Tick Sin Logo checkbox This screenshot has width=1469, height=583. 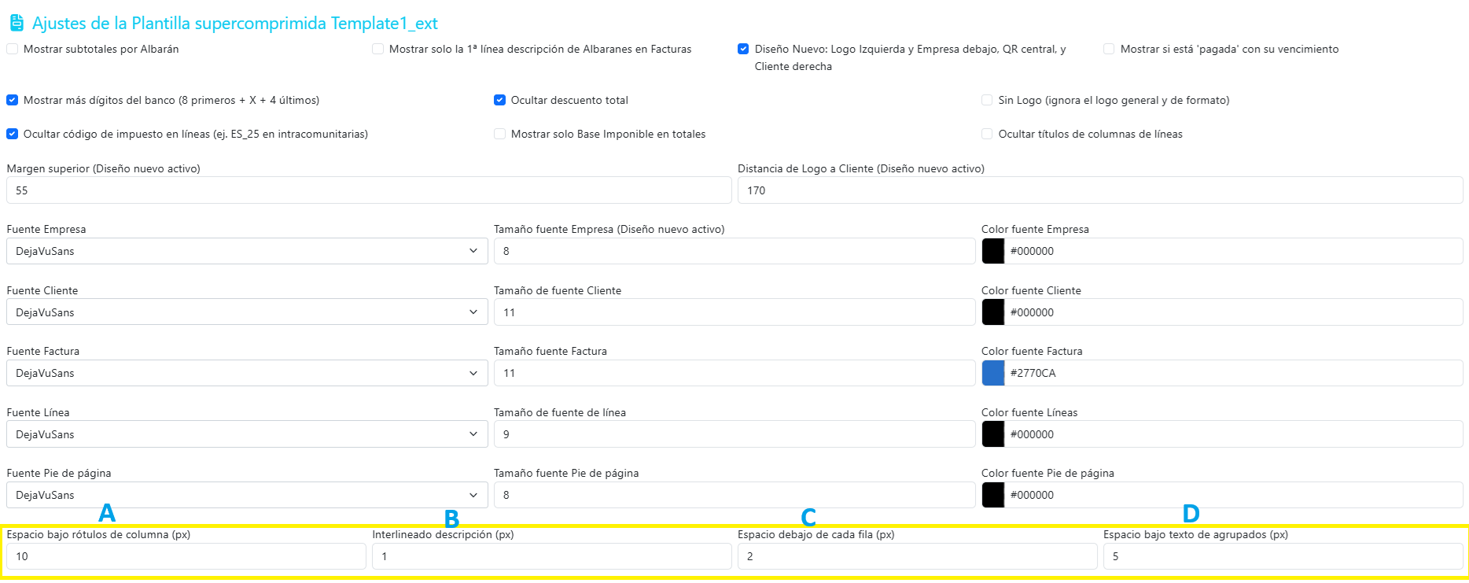click(987, 100)
